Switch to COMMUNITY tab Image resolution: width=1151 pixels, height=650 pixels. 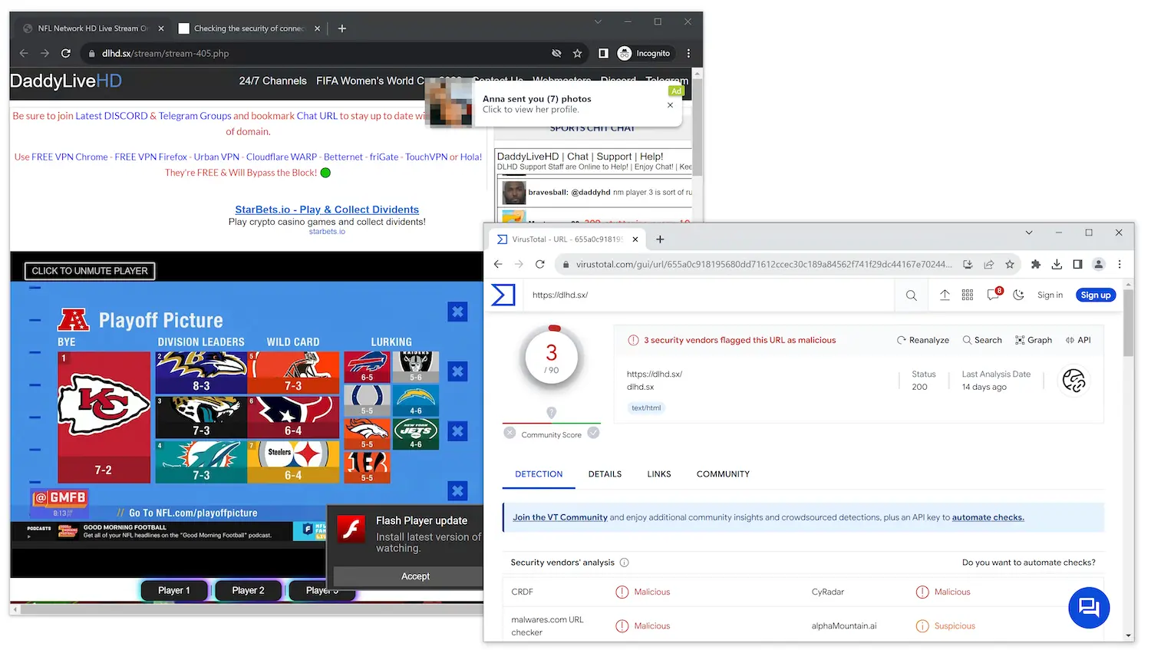click(723, 474)
